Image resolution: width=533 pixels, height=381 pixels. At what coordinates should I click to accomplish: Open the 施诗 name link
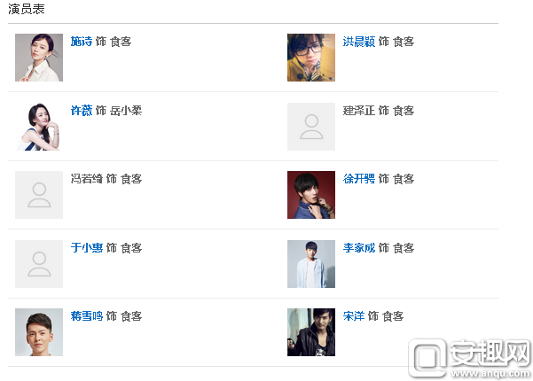(82, 42)
